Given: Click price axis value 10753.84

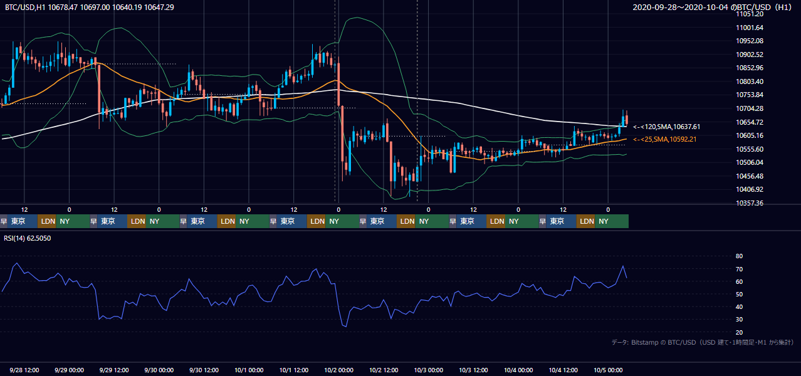Looking at the screenshot, I should click(750, 95).
